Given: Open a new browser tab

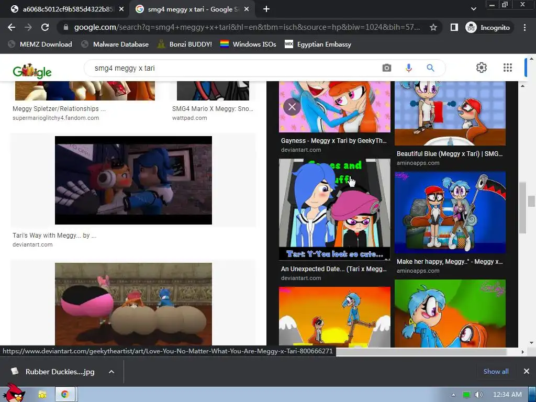Looking at the screenshot, I should click(266, 9).
